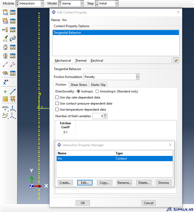This screenshot has width=194, height=212.
Task: Select attachment points along direction icon
Action: [13, 92]
